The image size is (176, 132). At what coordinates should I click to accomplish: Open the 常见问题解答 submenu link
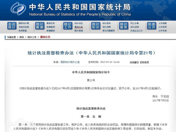click(109, 31)
